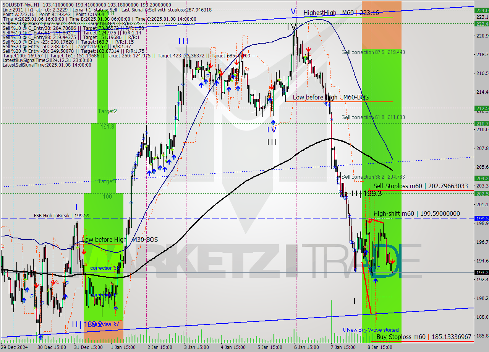Click 'Sell correction 87.5 | 219.443' label
The height and width of the screenshot is (352, 489).
tap(373, 52)
